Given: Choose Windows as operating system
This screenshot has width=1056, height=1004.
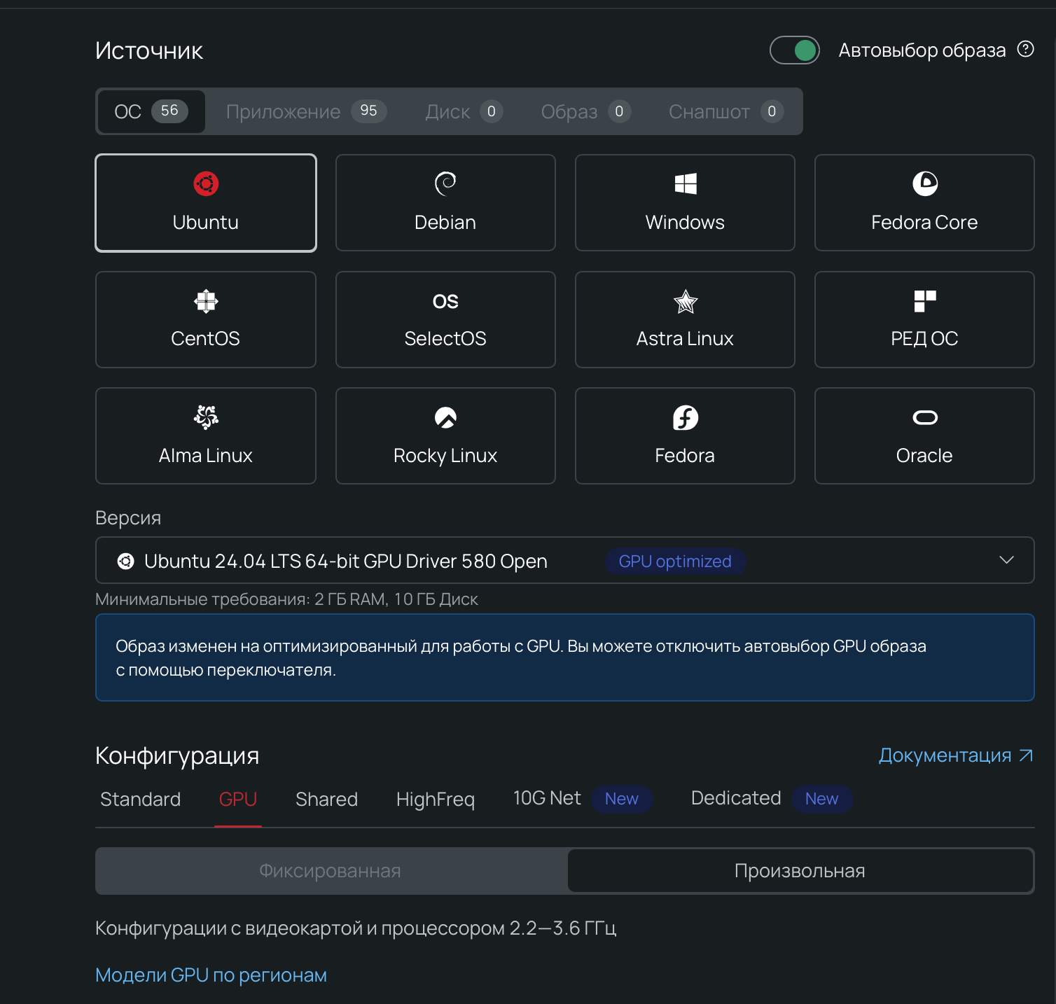Looking at the screenshot, I should (685, 202).
